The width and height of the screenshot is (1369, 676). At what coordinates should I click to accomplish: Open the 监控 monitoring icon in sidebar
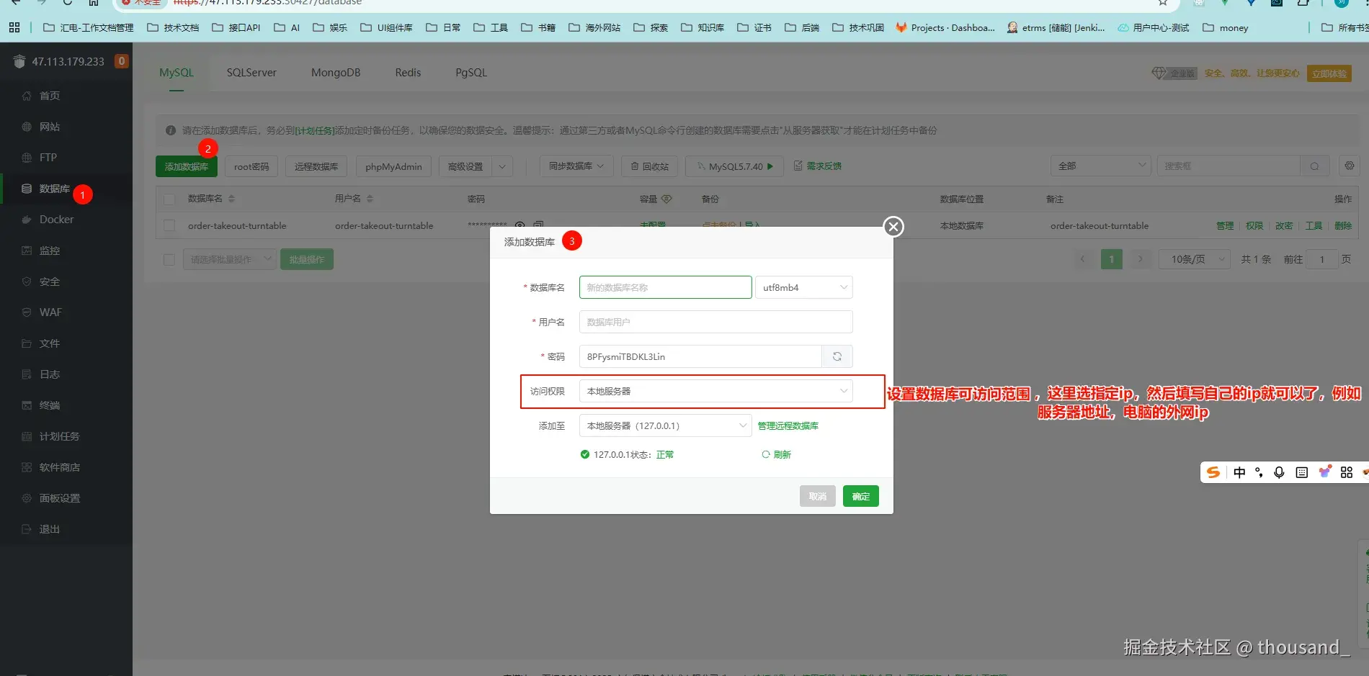click(27, 251)
